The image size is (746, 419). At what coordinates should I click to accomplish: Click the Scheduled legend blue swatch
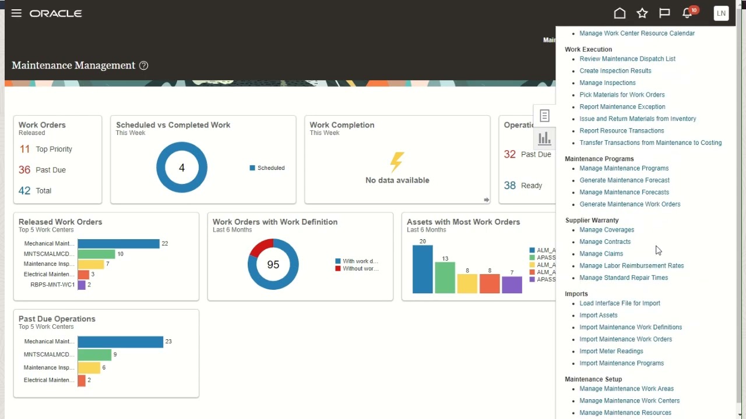(x=252, y=168)
